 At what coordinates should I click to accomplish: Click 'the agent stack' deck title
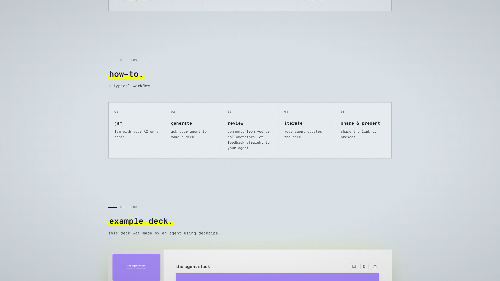(193, 266)
